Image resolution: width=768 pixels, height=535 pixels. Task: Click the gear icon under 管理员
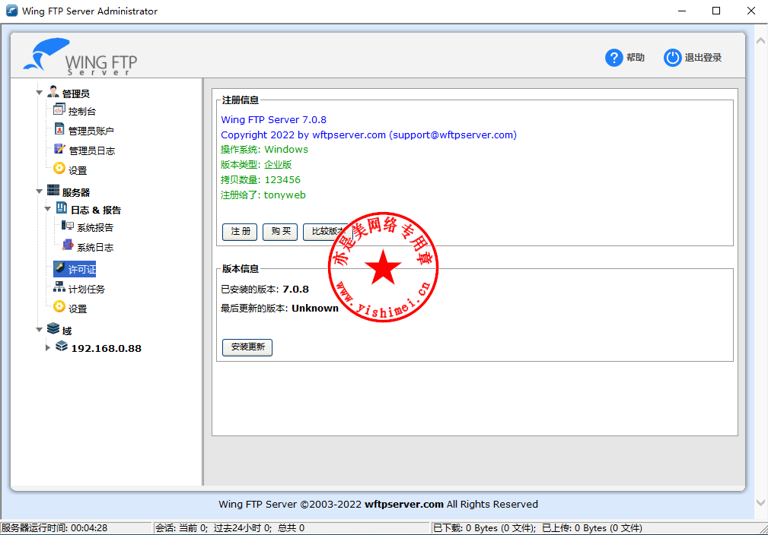(x=59, y=169)
